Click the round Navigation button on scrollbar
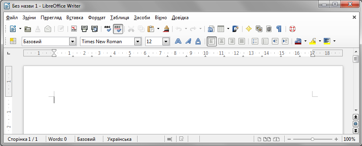 click(356, 124)
